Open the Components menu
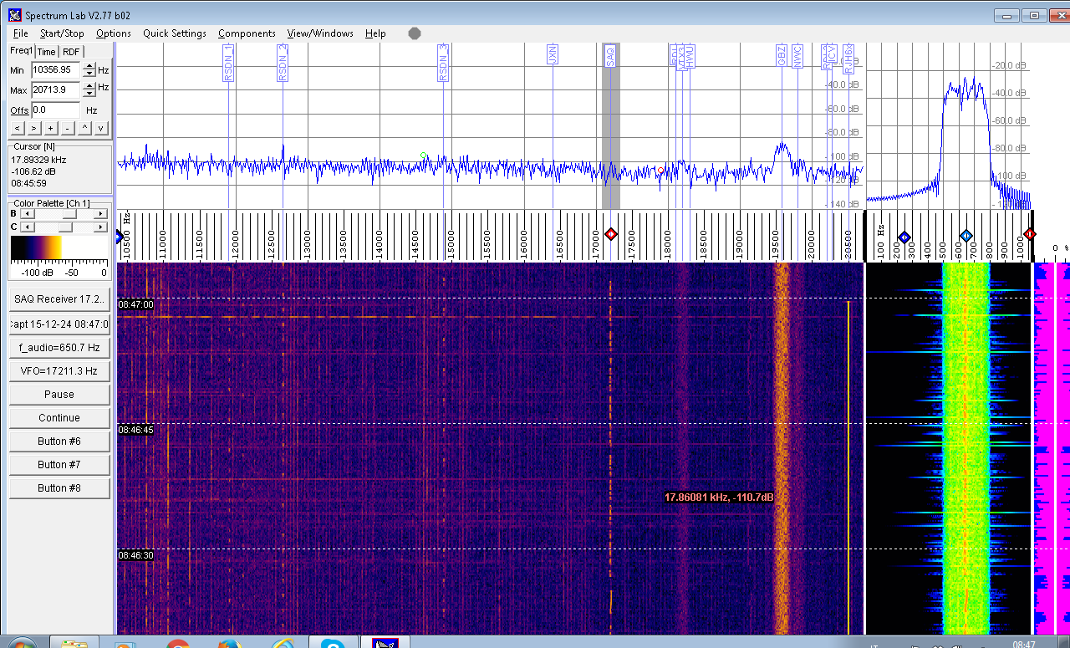Viewport: 1070px width, 648px height. click(x=247, y=33)
